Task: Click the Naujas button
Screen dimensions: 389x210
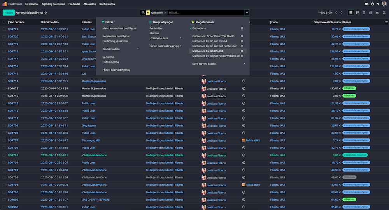Action: 9,12
